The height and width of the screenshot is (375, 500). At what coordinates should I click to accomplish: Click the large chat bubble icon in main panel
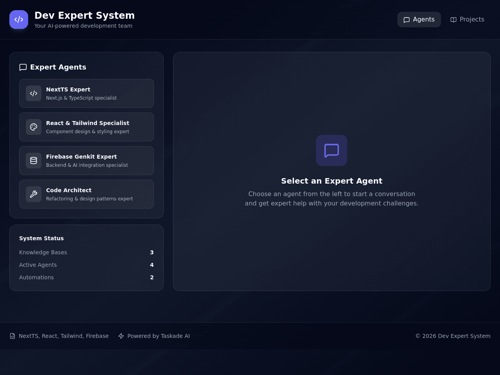(332, 150)
